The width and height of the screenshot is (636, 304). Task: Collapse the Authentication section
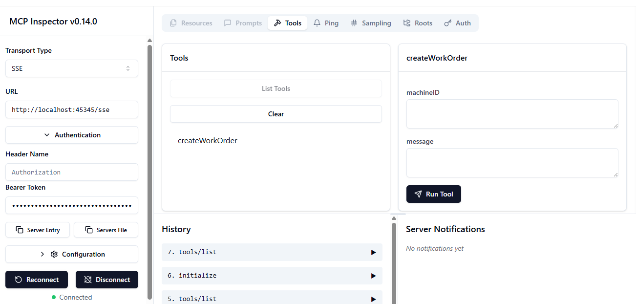coord(72,135)
